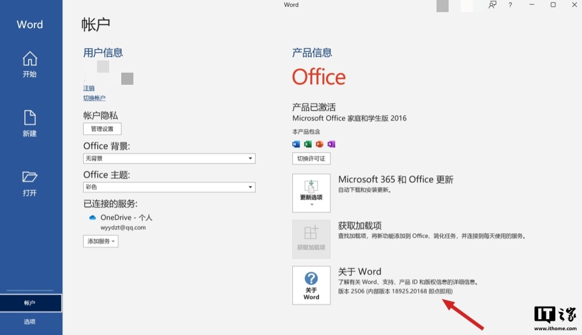Click the 关于 Word section heading
Screen dimensions: 582x335
tap(360, 271)
